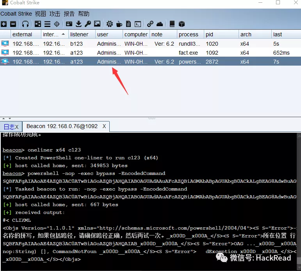Sort by the pid column header
301x271 pixels.
tap(221, 34)
